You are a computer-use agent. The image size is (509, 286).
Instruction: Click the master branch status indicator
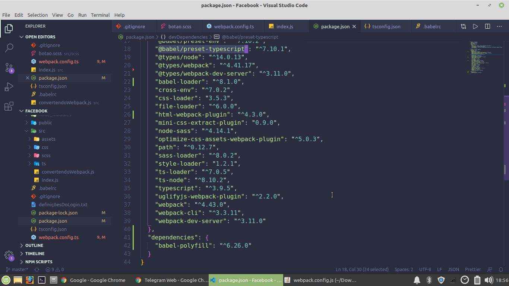tap(17, 269)
